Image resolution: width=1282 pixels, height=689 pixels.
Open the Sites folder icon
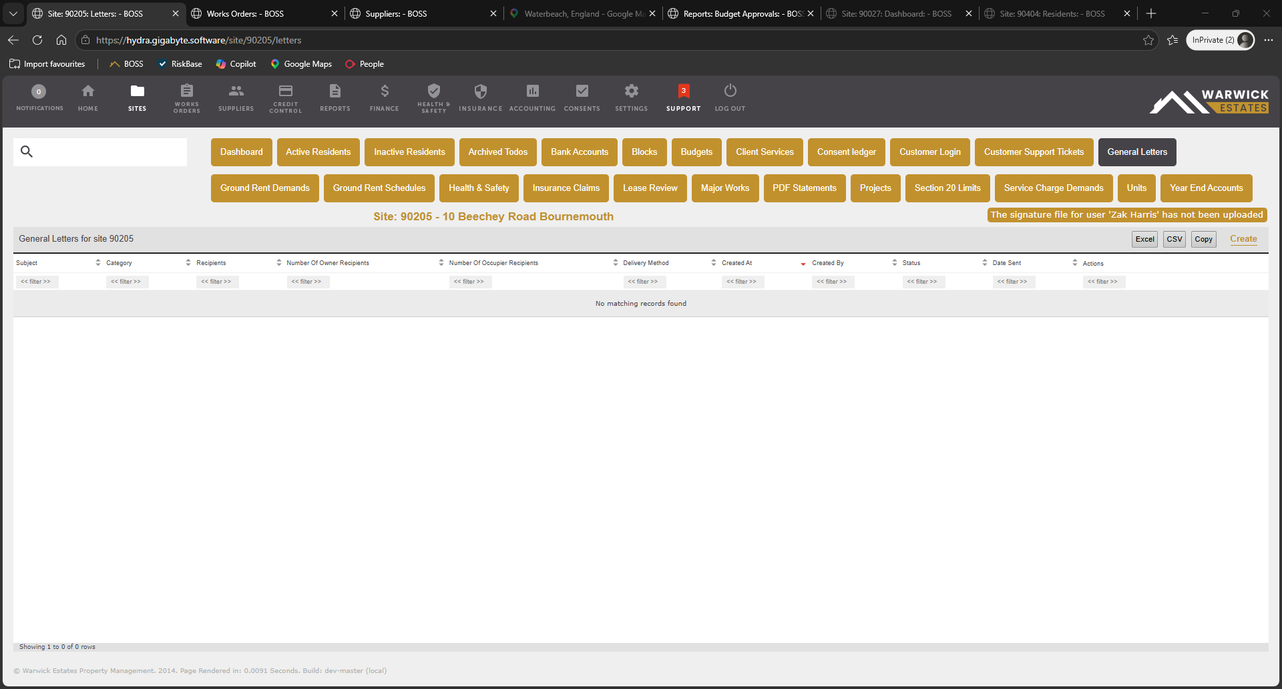click(138, 91)
